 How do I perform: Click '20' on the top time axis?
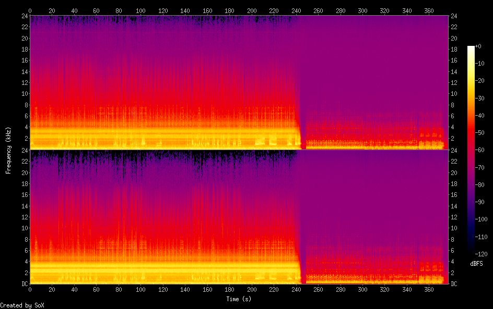[x=52, y=10]
